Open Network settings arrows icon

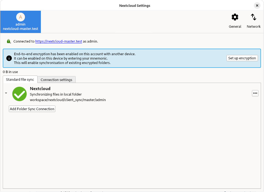pyautogui.click(x=254, y=18)
